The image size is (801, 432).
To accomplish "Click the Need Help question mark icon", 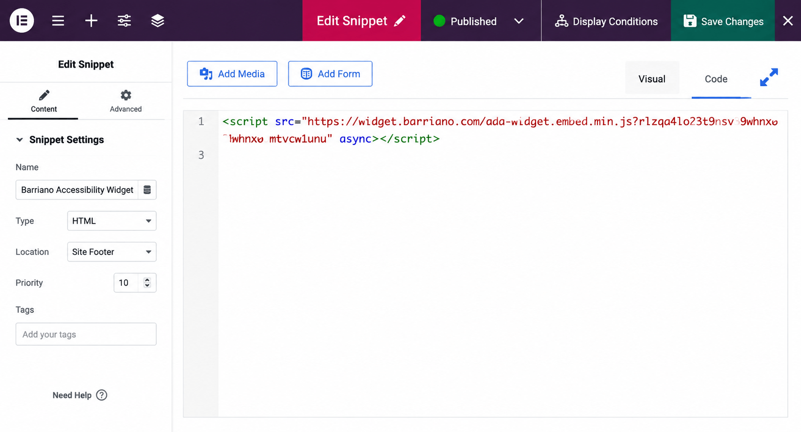I will (102, 395).
